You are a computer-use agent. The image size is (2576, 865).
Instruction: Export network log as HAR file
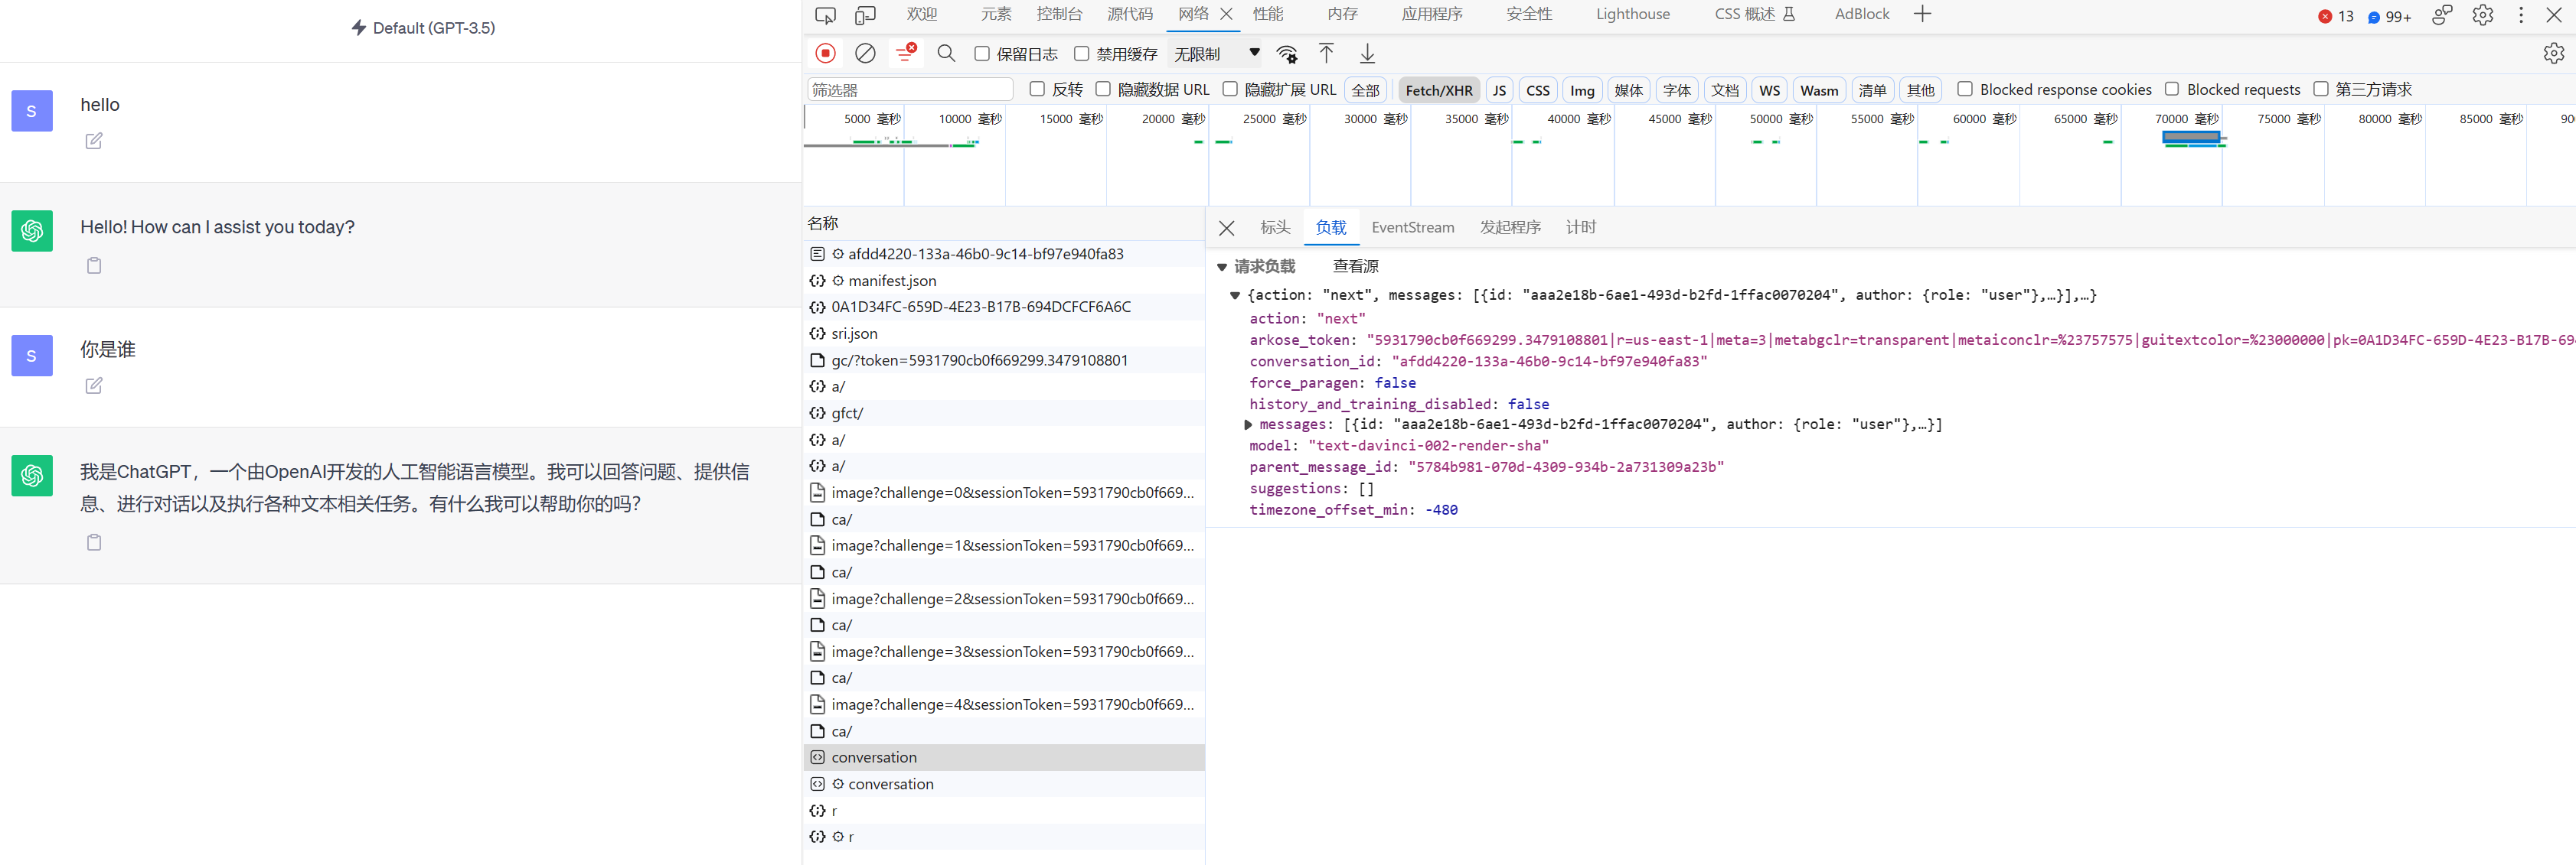tap(1367, 53)
